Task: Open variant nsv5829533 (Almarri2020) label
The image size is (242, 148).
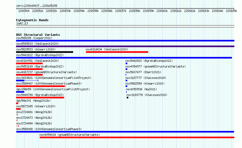Action: tap(36, 49)
